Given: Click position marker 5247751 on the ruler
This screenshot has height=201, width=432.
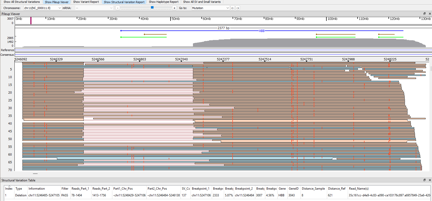Looking at the screenshot, I should click(x=307, y=59).
